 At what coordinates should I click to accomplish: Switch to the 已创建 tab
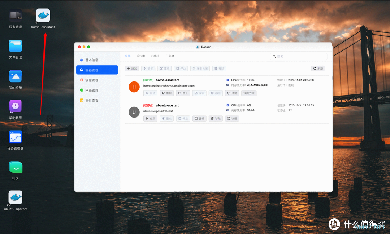coord(170,56)
